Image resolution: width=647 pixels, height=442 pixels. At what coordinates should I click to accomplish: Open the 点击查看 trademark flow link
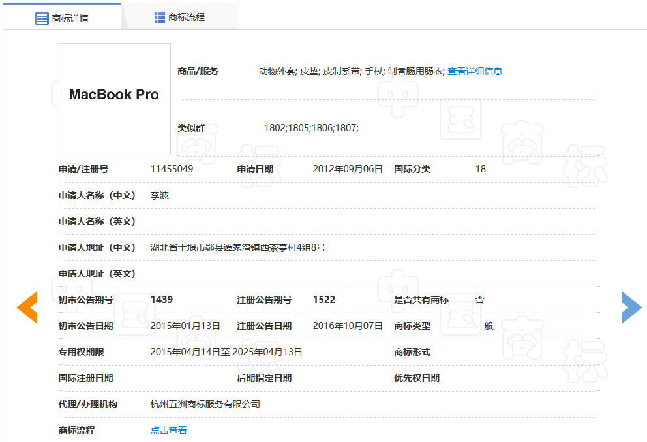coord(168,430)
